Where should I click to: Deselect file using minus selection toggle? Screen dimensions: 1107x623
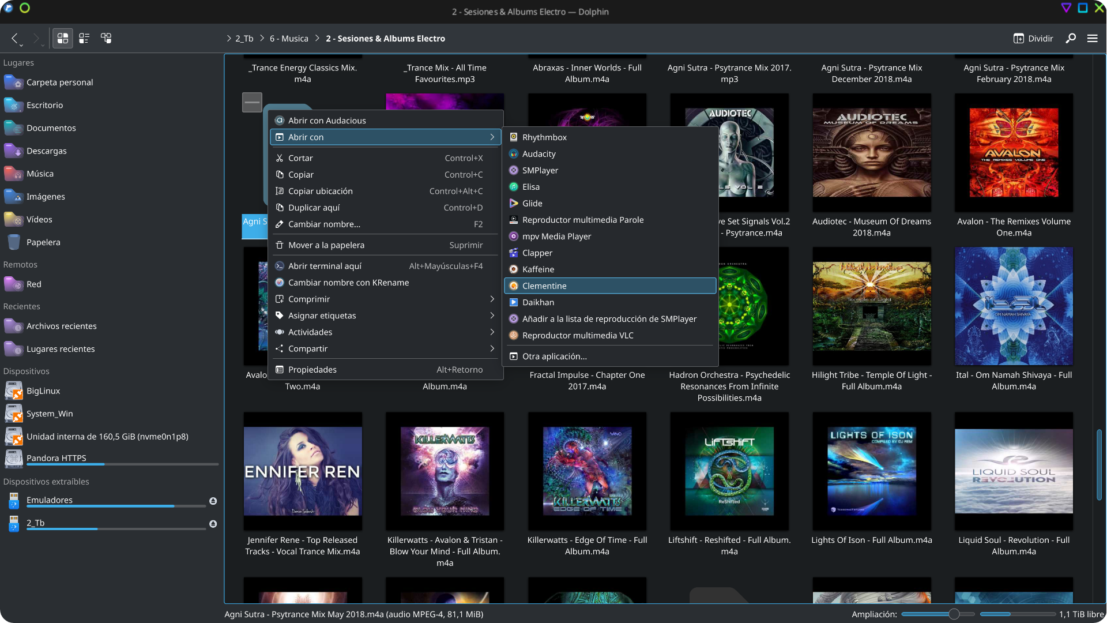252,103
